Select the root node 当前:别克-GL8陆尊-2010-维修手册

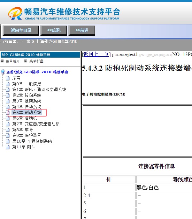click(x=37, y=72)
